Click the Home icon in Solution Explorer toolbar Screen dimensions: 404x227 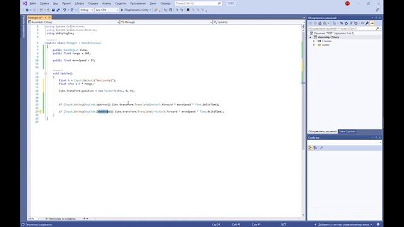click(320, 23)
